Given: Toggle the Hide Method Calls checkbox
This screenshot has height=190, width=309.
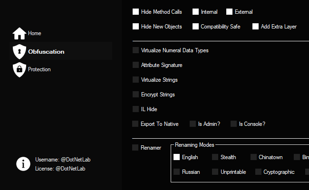Looking at the screenshot, I should 136,12.
